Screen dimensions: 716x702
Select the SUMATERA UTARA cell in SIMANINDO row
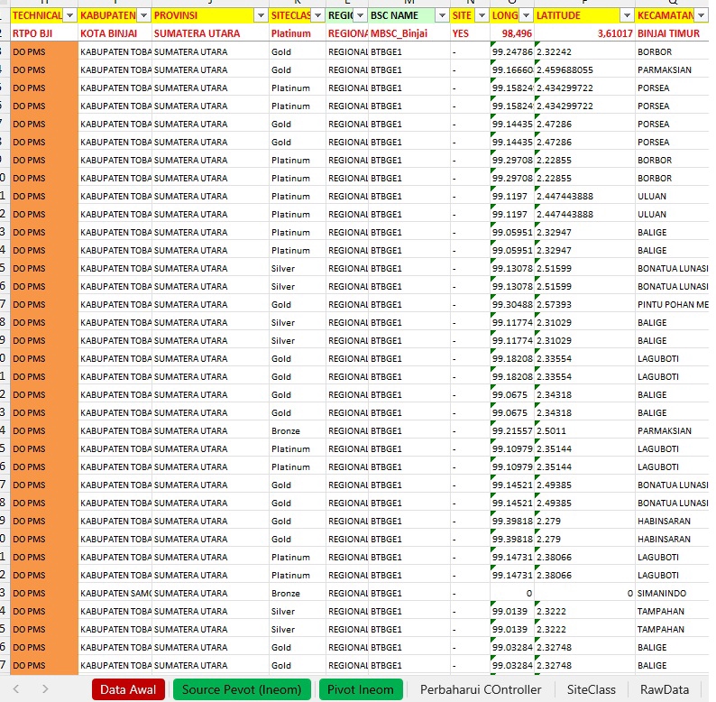pyautogui.click(x=210, y=593)
